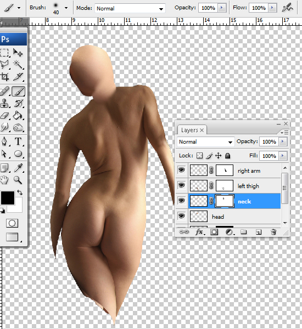Viewport: 302px width, 329px height.
Task: Change the screen mode
Action: pos(12,237)
